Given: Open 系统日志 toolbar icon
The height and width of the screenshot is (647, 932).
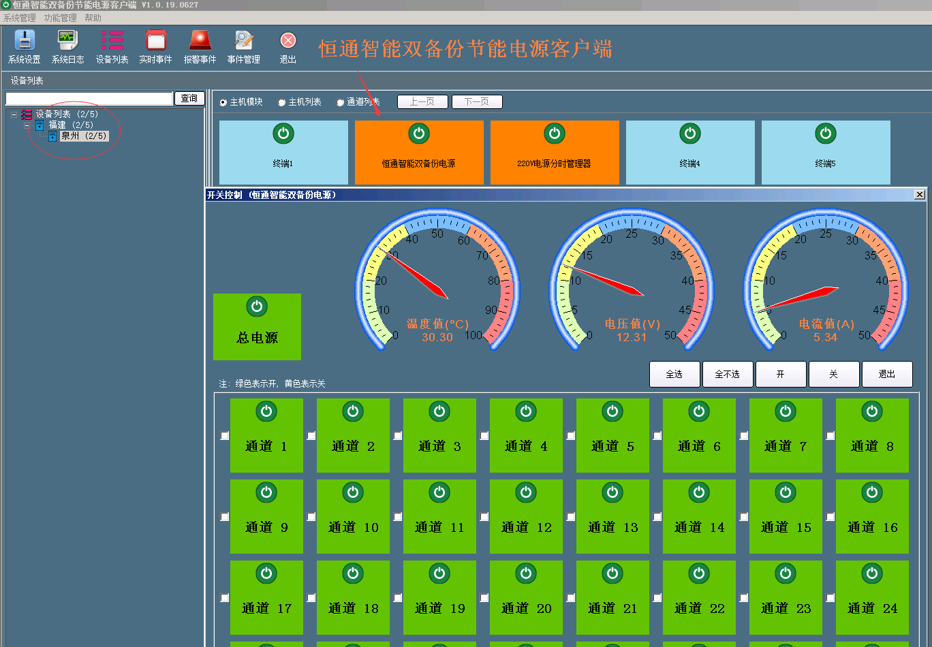Looking at the screenshot, I should [x=67, y=41].
